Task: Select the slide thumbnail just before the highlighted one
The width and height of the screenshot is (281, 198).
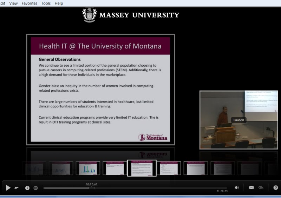Action: tap(115, 168)
